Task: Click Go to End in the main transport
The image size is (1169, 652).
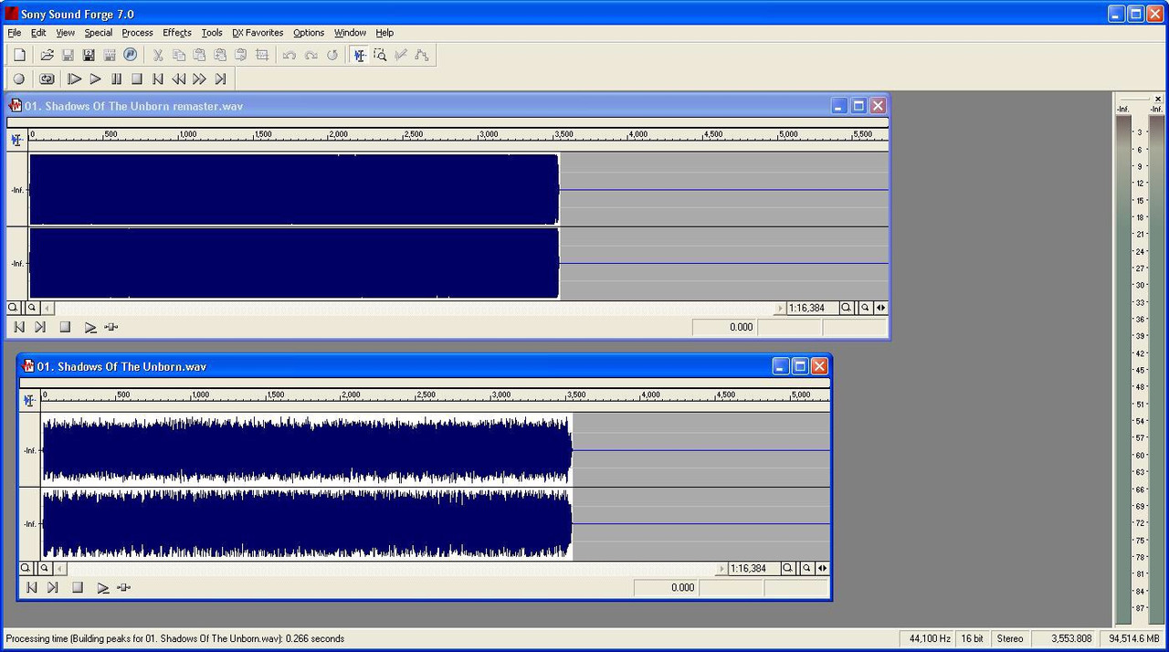Action: [220, 79]
